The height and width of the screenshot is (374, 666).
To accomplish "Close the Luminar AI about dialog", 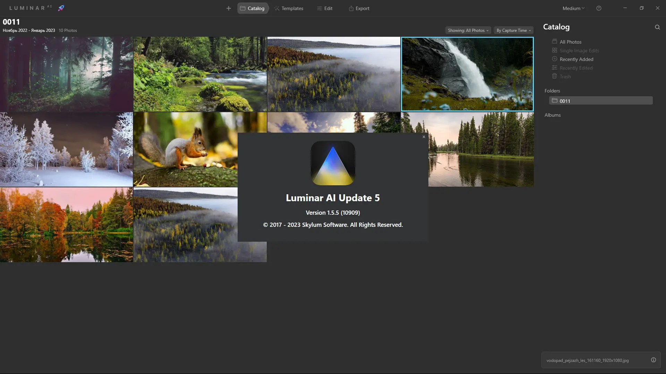I will tap(424, 137).
